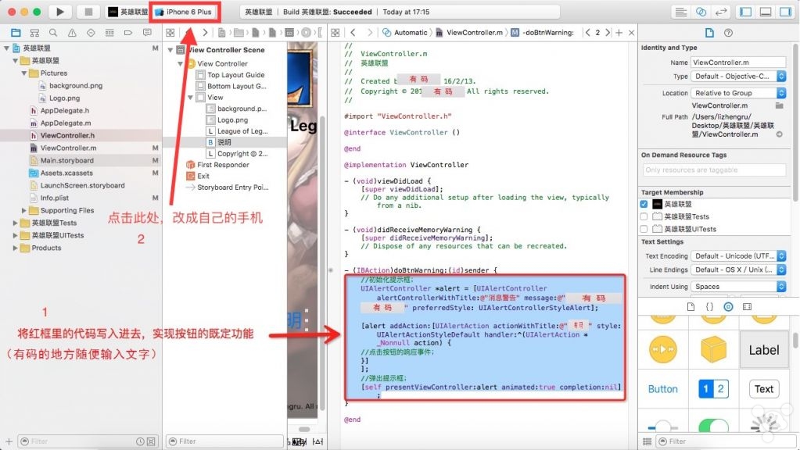The height and width of the screenshot is (450, 800).
Task: Open the Code Snippet library
Action: pyautogui.click(x=709, y=306)
